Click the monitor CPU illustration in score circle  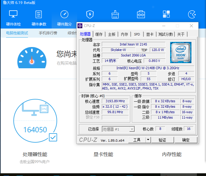(x=35, y=109)
